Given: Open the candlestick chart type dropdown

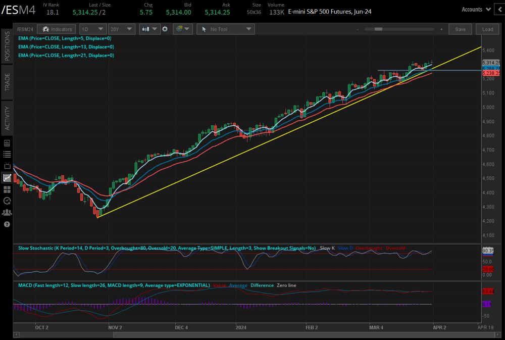Looking at the screenshot, I should (x=150, y=29).
